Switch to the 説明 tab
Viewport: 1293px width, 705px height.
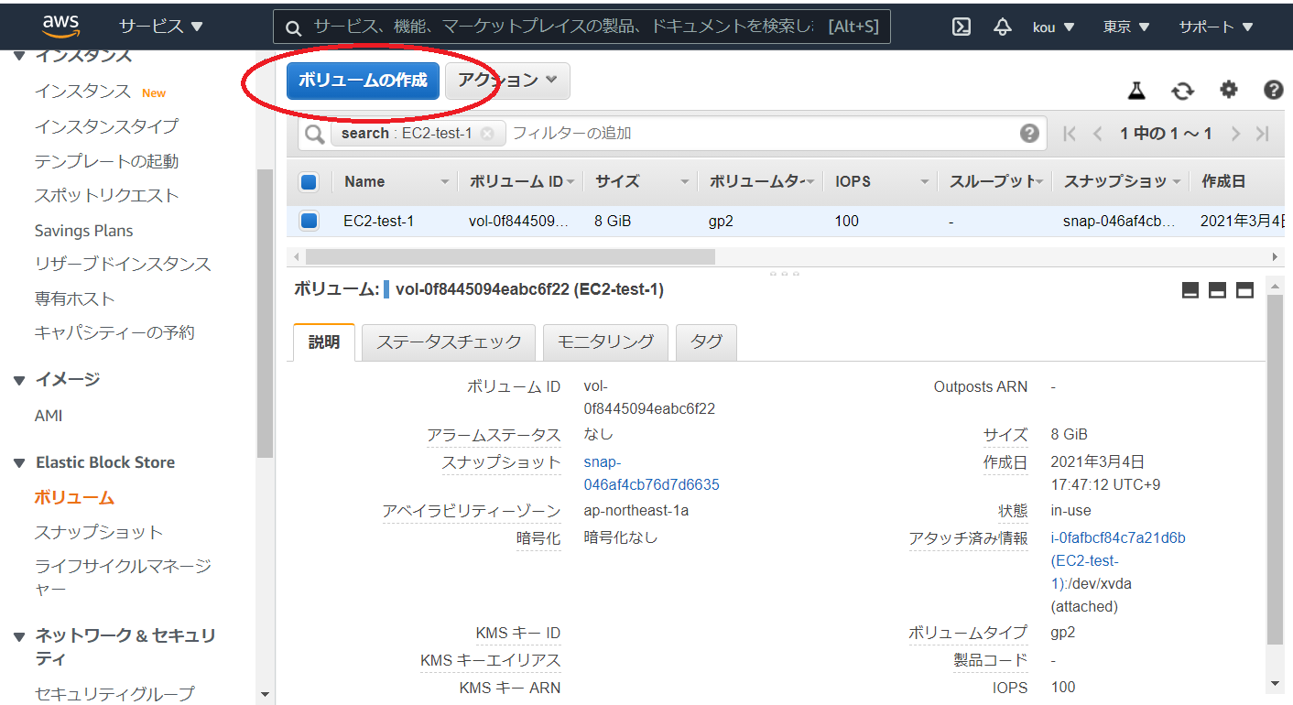point(324,342)
